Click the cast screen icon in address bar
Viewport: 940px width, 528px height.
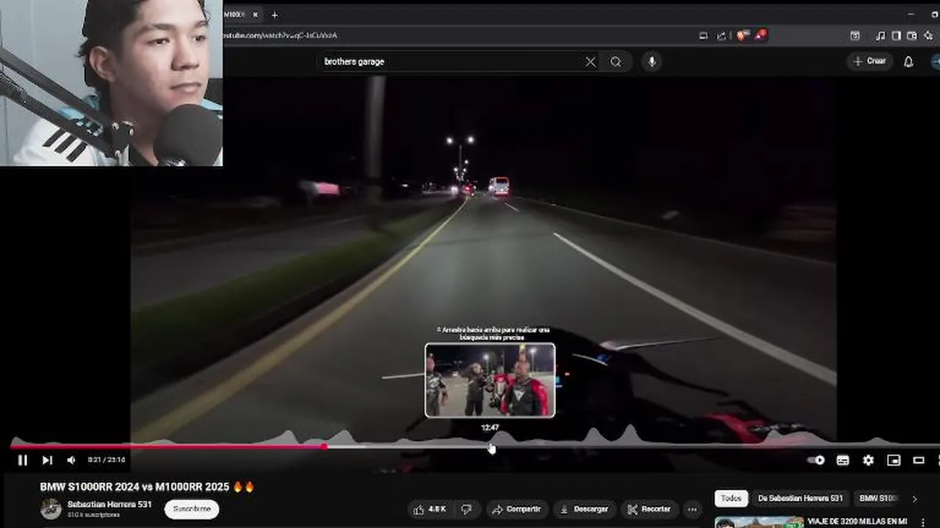click(704, 35)
